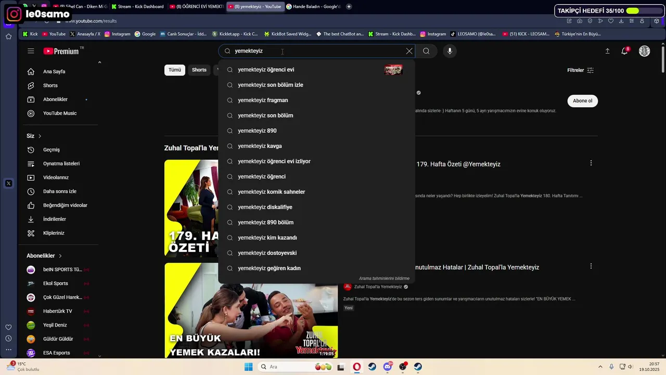Open options menu for 179. Hafta Özeti video
Screen dimensions: 666x375
click(x=591, y=163)
